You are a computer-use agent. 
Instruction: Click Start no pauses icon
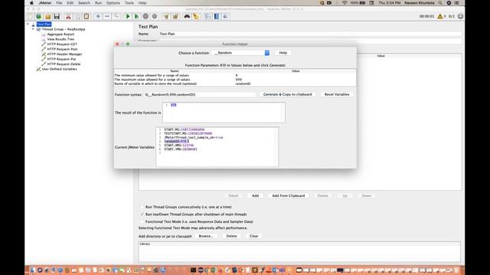pyautogui.click(x=136, y=16)
